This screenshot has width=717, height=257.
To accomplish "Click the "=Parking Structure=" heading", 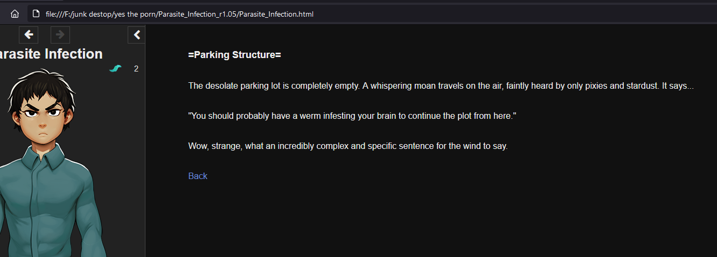I will (234, 55).
